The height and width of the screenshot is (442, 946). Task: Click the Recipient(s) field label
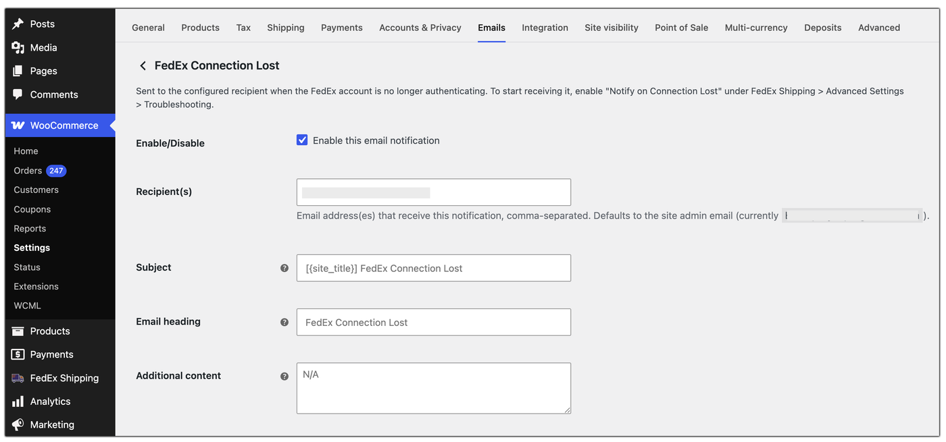pyautogui.click(x=164, y=192)
